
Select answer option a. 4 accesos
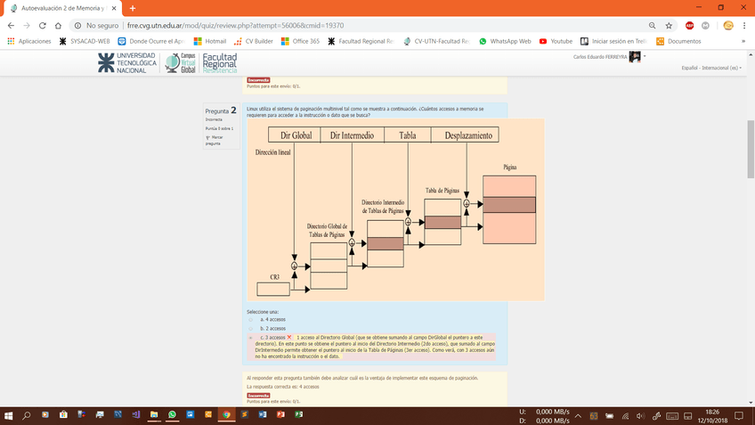[x=251, y=319]
